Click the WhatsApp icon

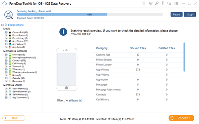[x=10, y=69]
